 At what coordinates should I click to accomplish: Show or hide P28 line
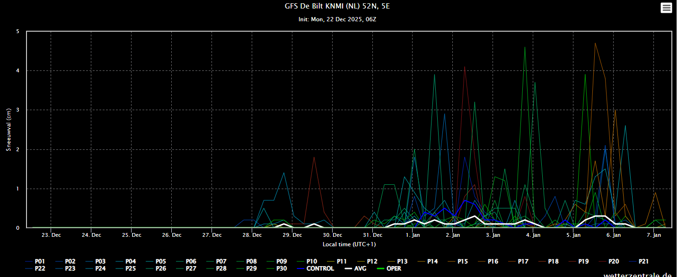click(217, 268)
